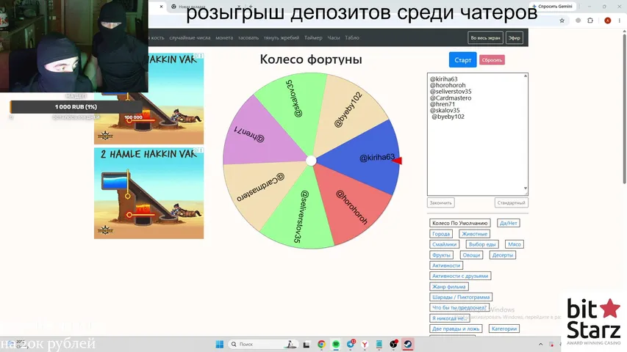The width and height of the screenshot is (627, 352).
Task: Select the Мясо preset
Action: pyautogui.click(x=515, y=244)
